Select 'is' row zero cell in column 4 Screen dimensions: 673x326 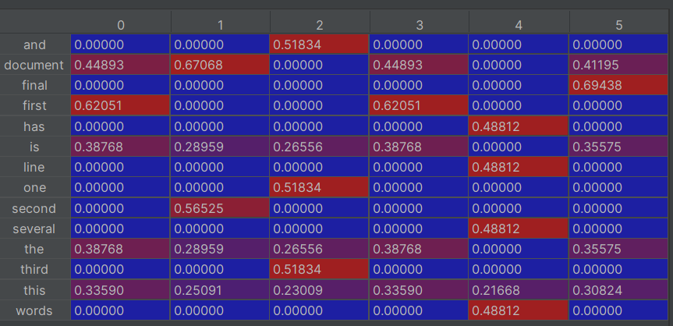point(519,147)
